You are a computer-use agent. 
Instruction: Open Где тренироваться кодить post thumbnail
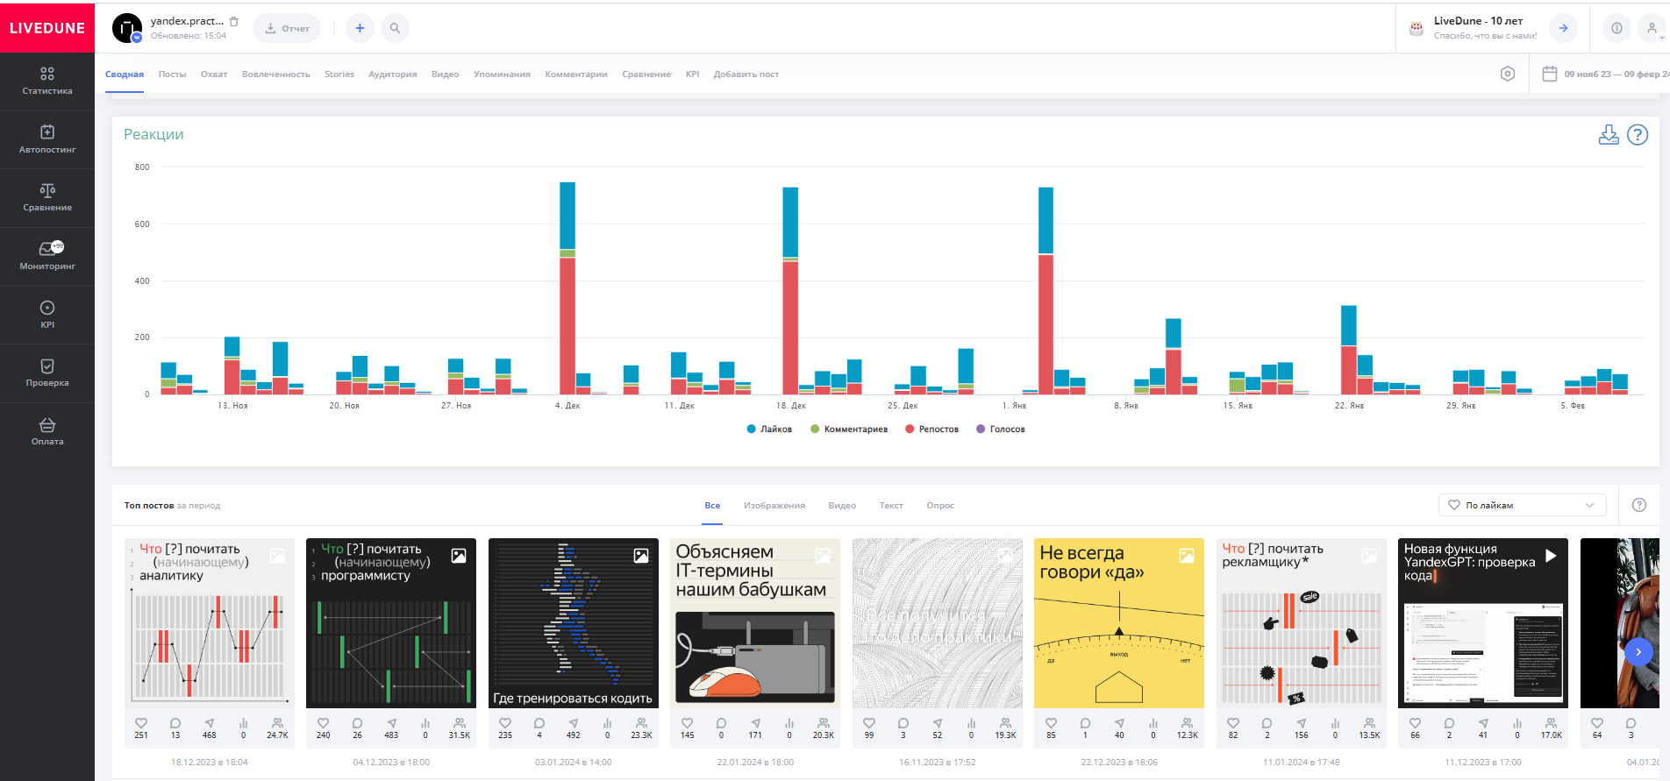[574, 623]
